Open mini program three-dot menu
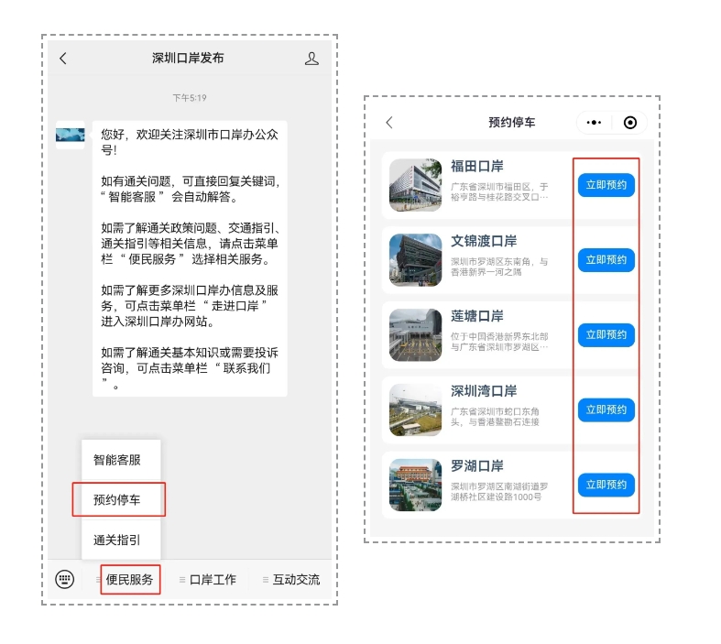 594,123
